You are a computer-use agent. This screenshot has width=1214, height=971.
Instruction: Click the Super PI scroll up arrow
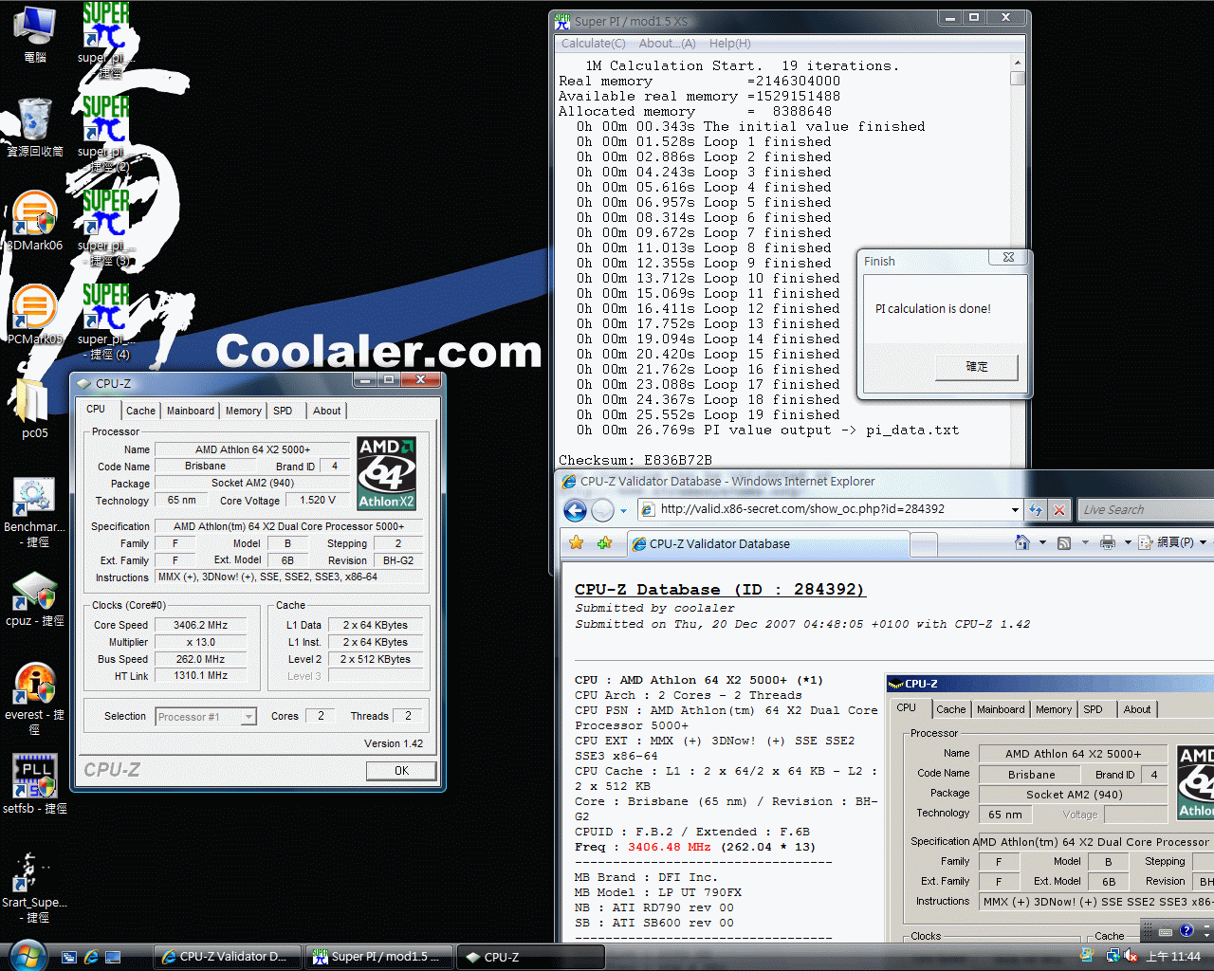click(1018, 64)
